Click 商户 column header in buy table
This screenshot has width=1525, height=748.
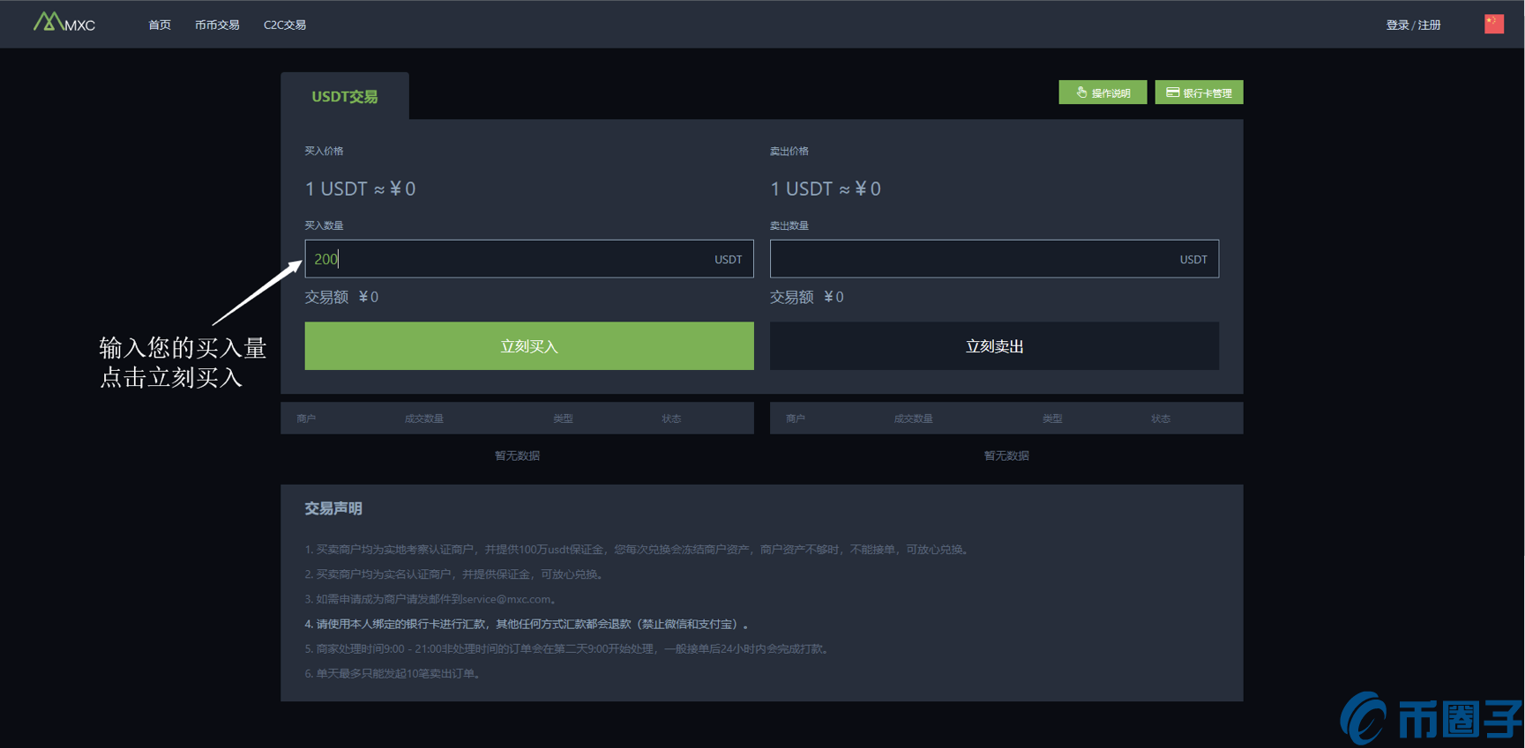(x=306, y=418)
